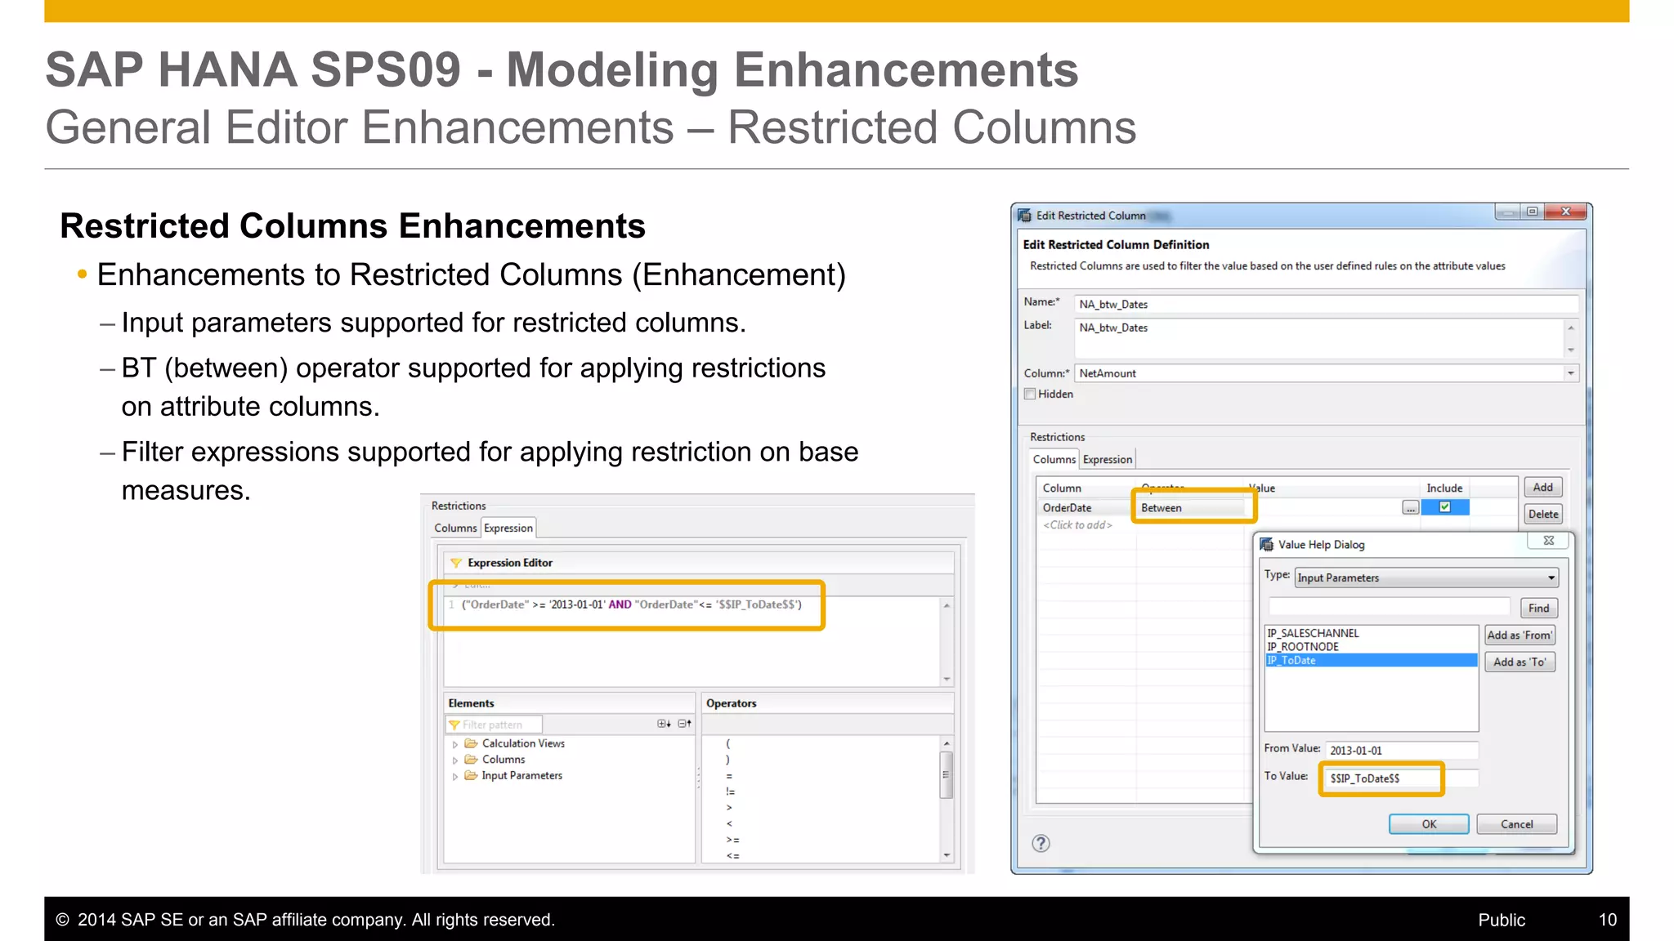Select the < operator in Operators list

point(729,824)
